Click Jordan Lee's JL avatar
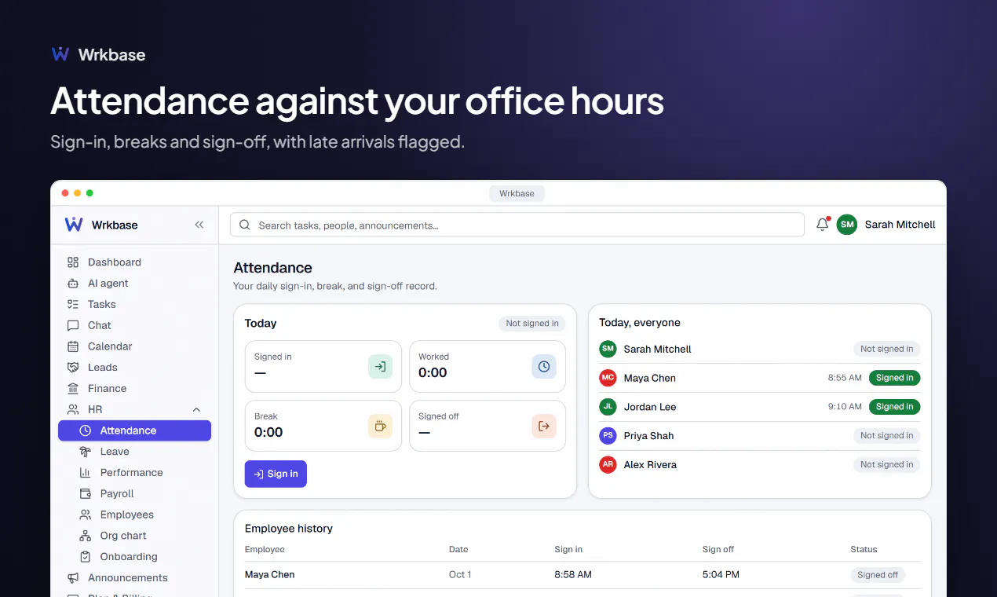This screenshot has width=997, height=597. pos(608,407)
